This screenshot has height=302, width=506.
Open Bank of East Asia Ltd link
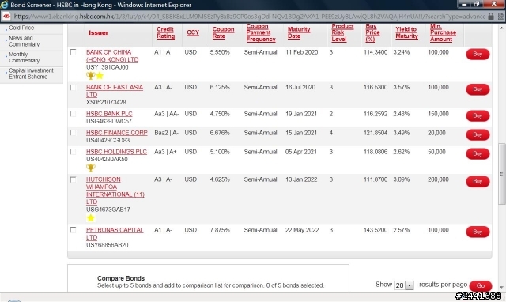tap(114, 91)
